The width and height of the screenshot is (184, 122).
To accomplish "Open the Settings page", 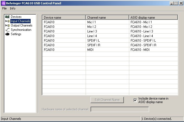I will click(x=16, y=34).
